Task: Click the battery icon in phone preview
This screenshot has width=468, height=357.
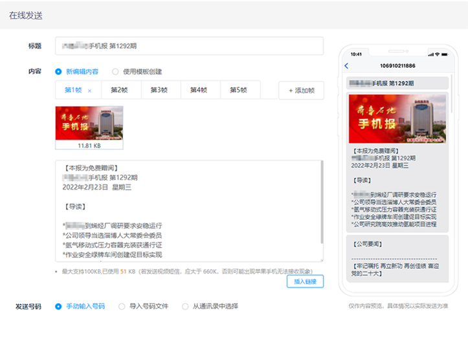Action: point(446,54)
